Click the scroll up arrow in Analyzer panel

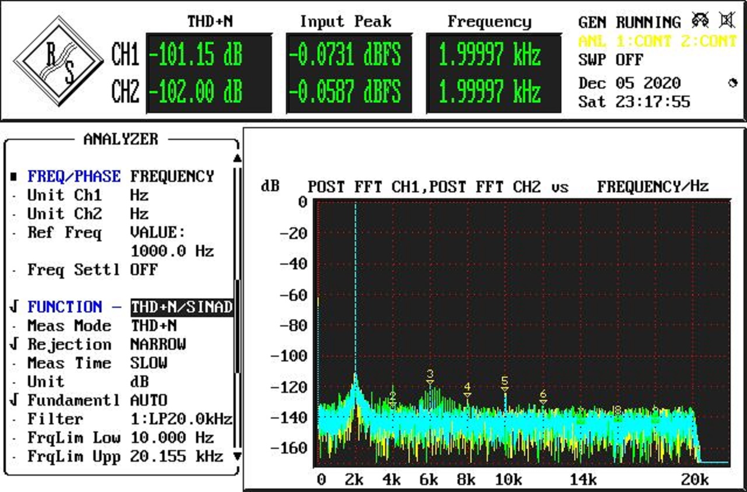(x=237, y=158)
